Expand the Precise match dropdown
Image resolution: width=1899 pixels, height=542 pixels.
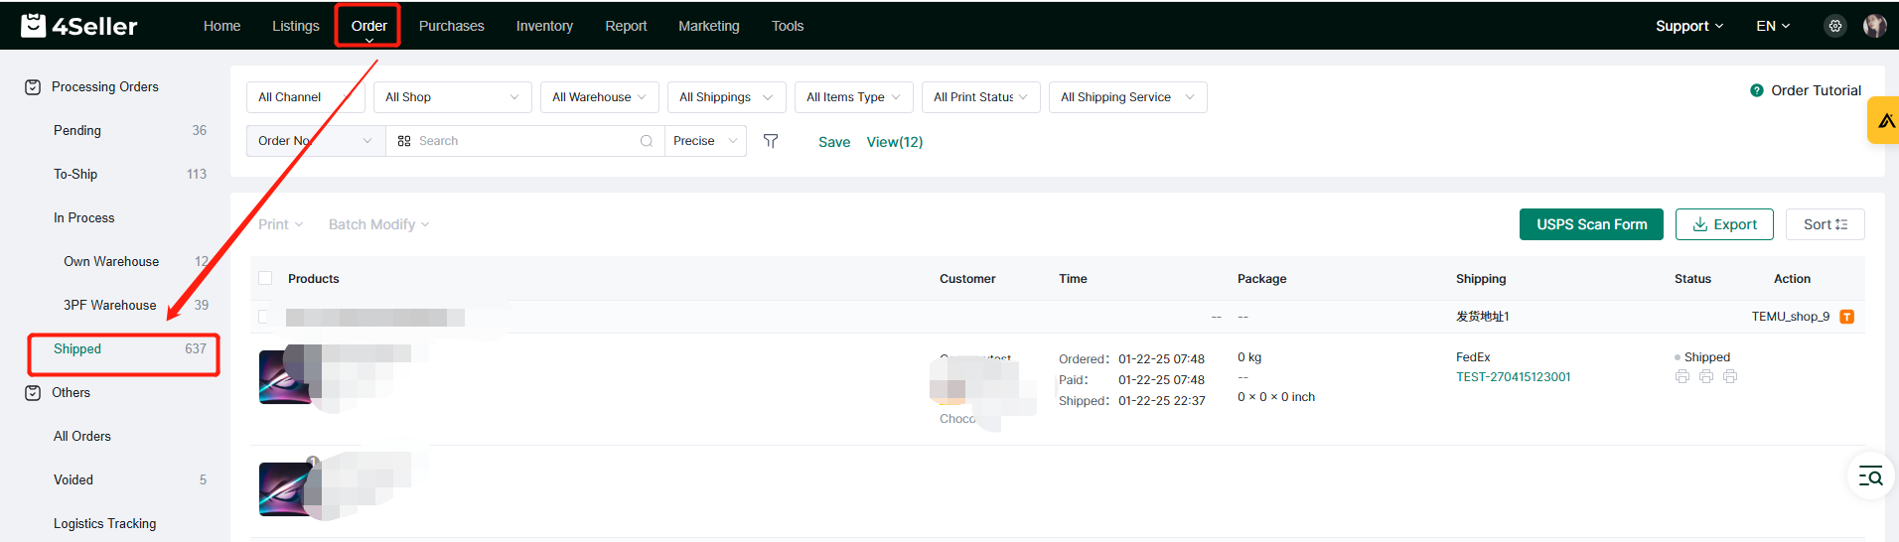coord(705,141)
